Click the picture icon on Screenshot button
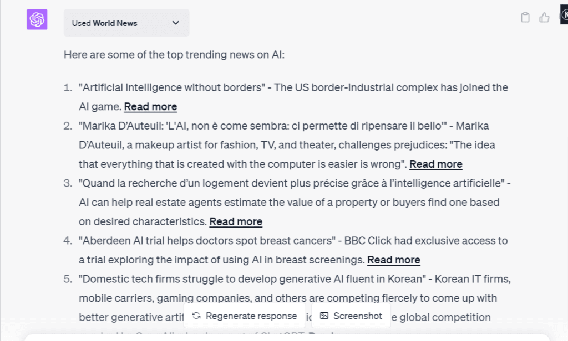 click(x=324, y=316)
